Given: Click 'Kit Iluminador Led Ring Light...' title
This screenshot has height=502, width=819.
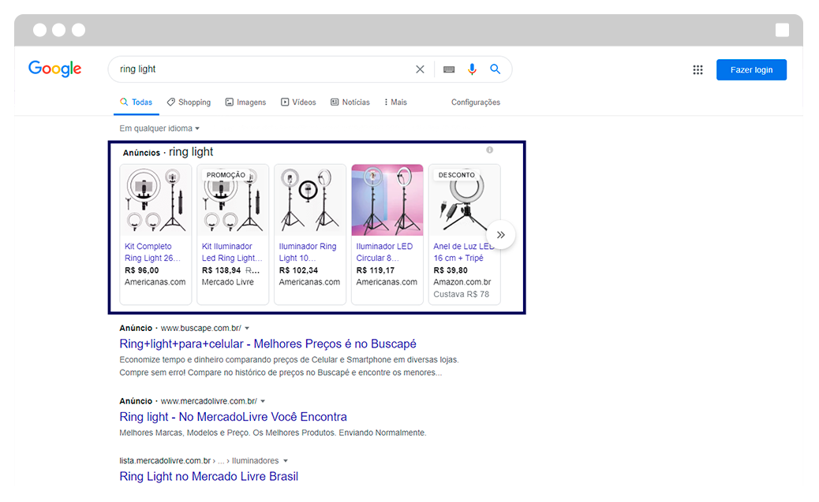Looking at the screenshot, I should click(232, 252).
